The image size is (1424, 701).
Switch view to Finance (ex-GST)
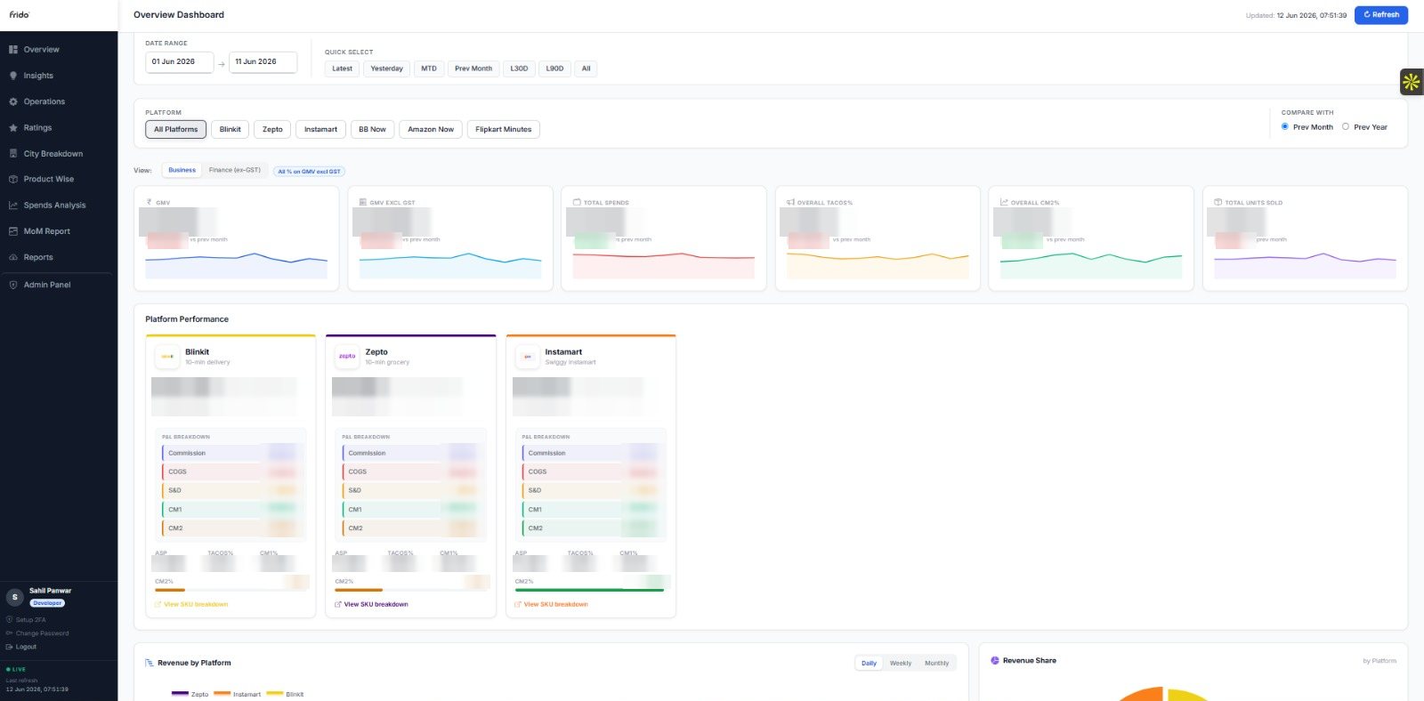tap(235, 170)
